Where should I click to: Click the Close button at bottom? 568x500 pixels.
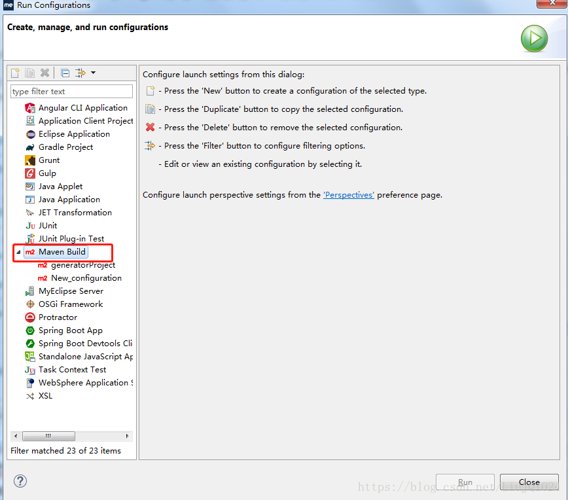point(529,482)
